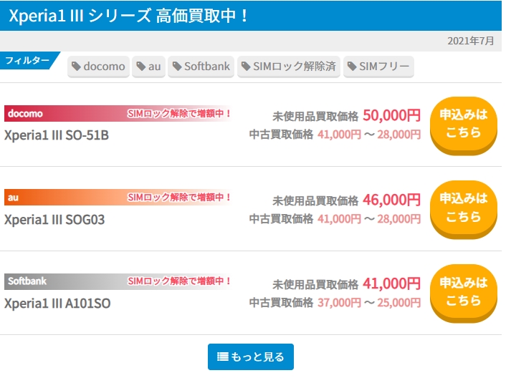Toggle the docomo filter tag
Viewport: 511px width, 388px height.
click(x=100, y=67)
